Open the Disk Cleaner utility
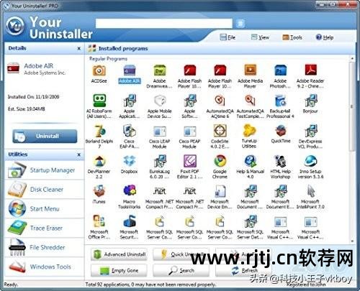The height and width of the screenshot is (291, 360). tap(45, 190)
